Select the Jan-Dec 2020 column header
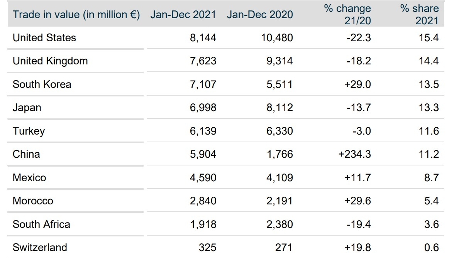Viewport: 459px width, 258px height. pyautogui.click(x=260, y=15)
